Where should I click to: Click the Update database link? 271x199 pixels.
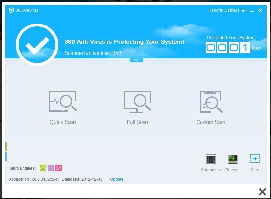[116, 179]
